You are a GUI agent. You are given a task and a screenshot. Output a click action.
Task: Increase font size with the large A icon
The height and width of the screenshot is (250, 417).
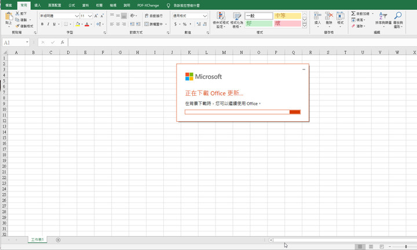(x=96, y=16)
